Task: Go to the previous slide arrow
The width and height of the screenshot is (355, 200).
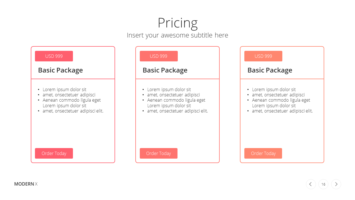Action: click(x=311, y=184)
